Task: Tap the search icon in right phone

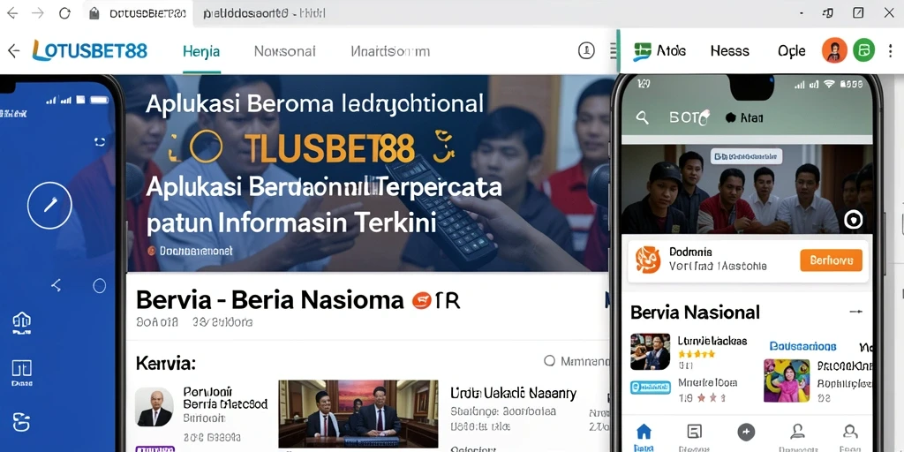Action: click(643, 118)
